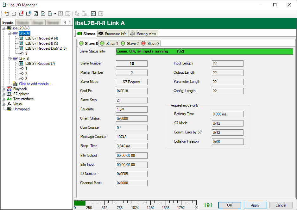
Task: Open the Memory view tab
Action: point(143,34)
